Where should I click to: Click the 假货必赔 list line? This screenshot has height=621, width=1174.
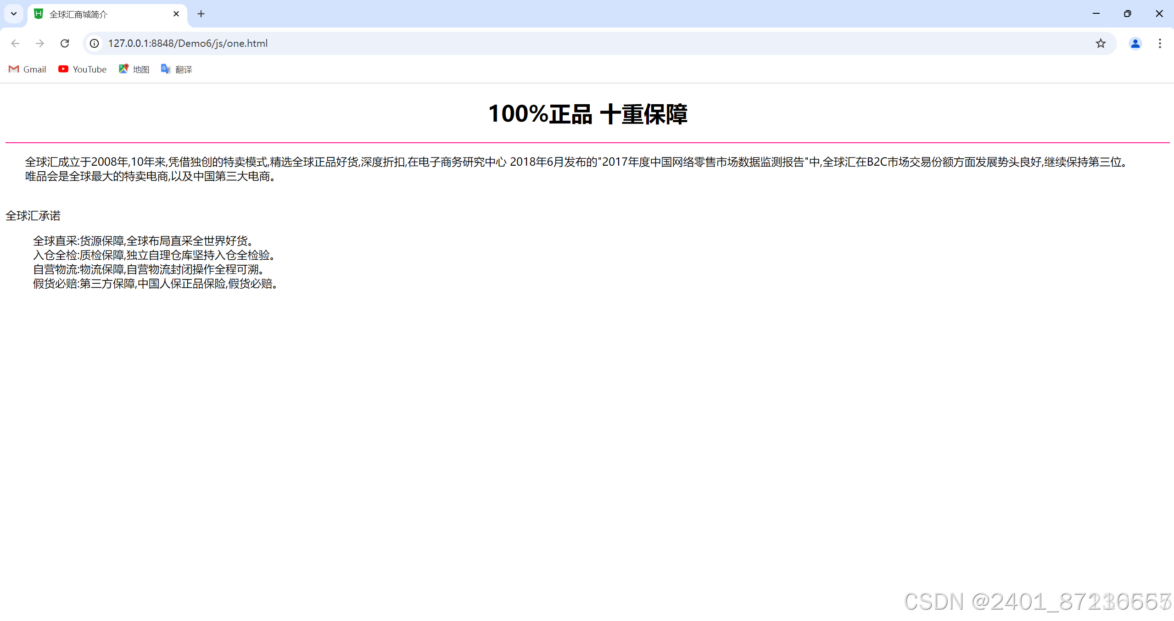tap(155, 284)
